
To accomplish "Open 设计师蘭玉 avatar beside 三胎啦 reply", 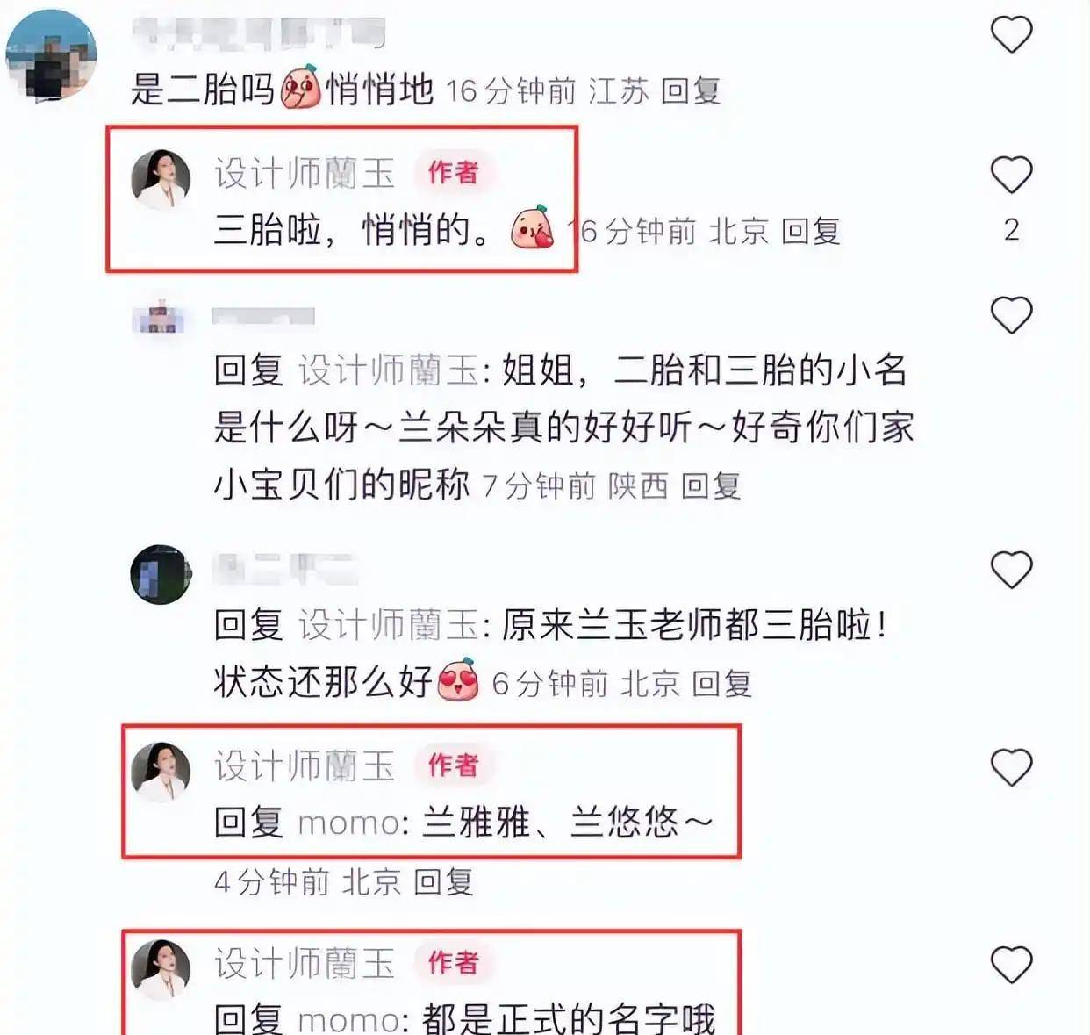I will (x=161, y=179).
